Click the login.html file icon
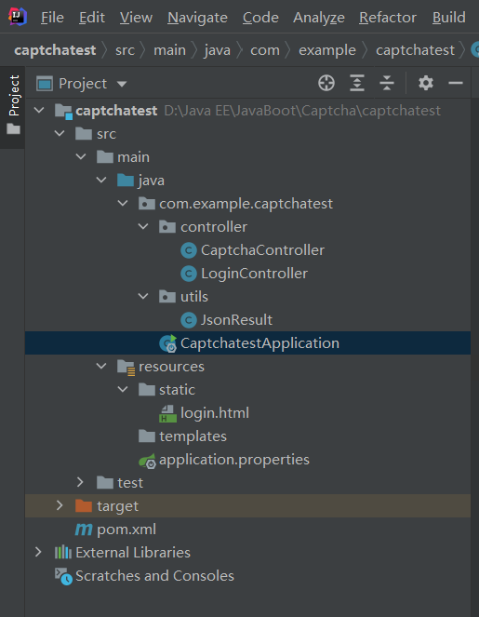 (168, 413)
